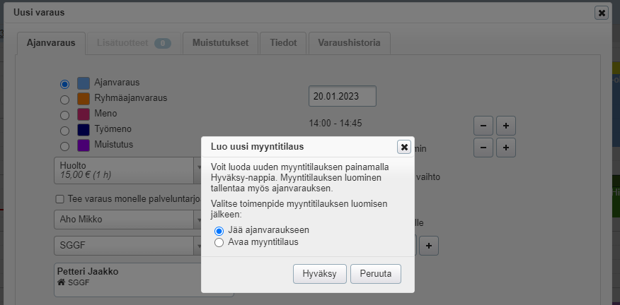Screen dimensions: 620x305
Task: Click the lower plus stepper button
Action: click(506, 148)
